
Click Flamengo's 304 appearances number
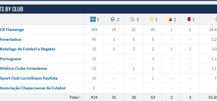coord(94,30)
